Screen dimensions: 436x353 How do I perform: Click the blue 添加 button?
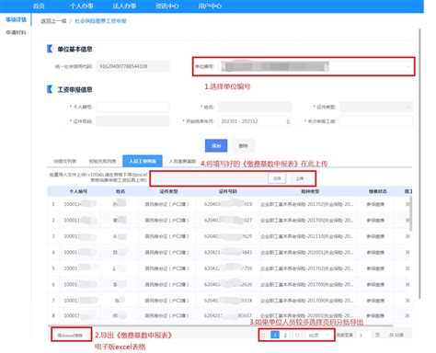click(x=216, y=146)
